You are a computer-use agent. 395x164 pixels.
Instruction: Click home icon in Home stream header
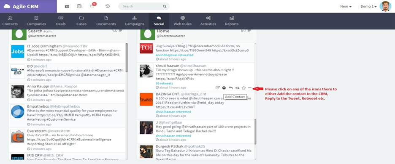243,31
